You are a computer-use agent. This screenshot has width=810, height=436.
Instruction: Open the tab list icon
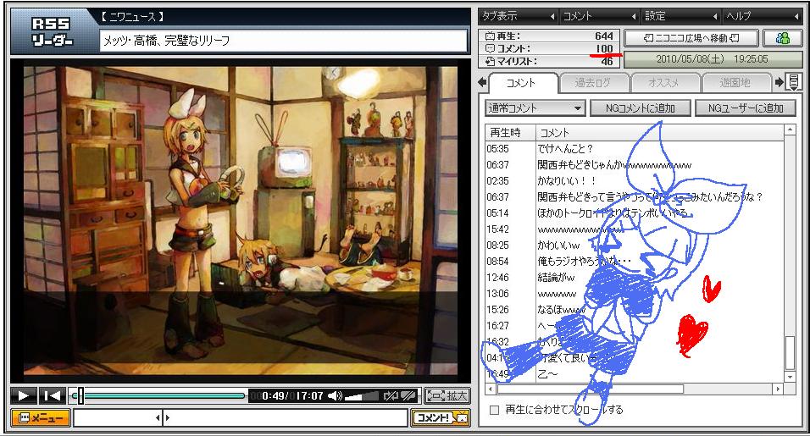click(794, 81)
